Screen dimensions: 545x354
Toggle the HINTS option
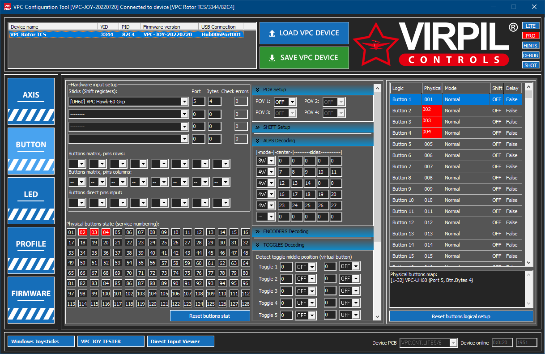(x=531, y=46)
